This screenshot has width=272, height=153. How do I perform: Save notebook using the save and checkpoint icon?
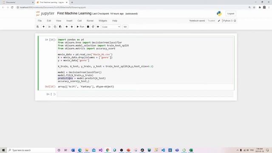point(38,27)
